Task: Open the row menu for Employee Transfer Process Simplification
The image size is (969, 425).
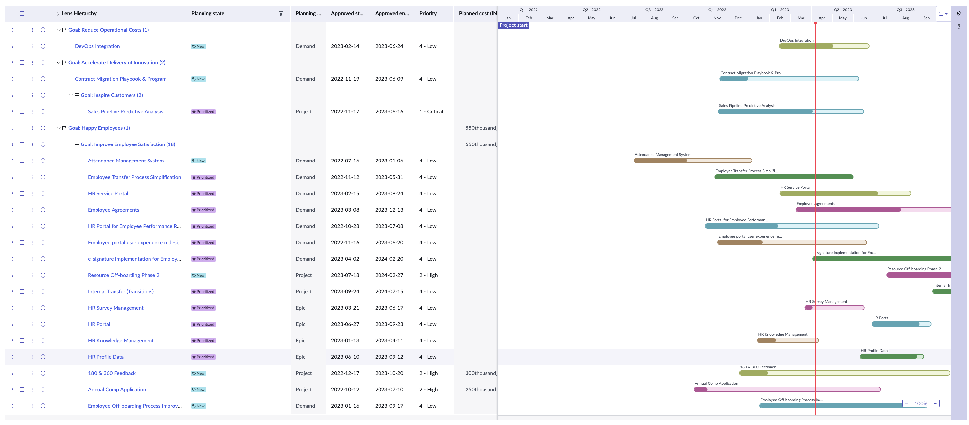Action: pyautogui.click(x=32, y=177)
